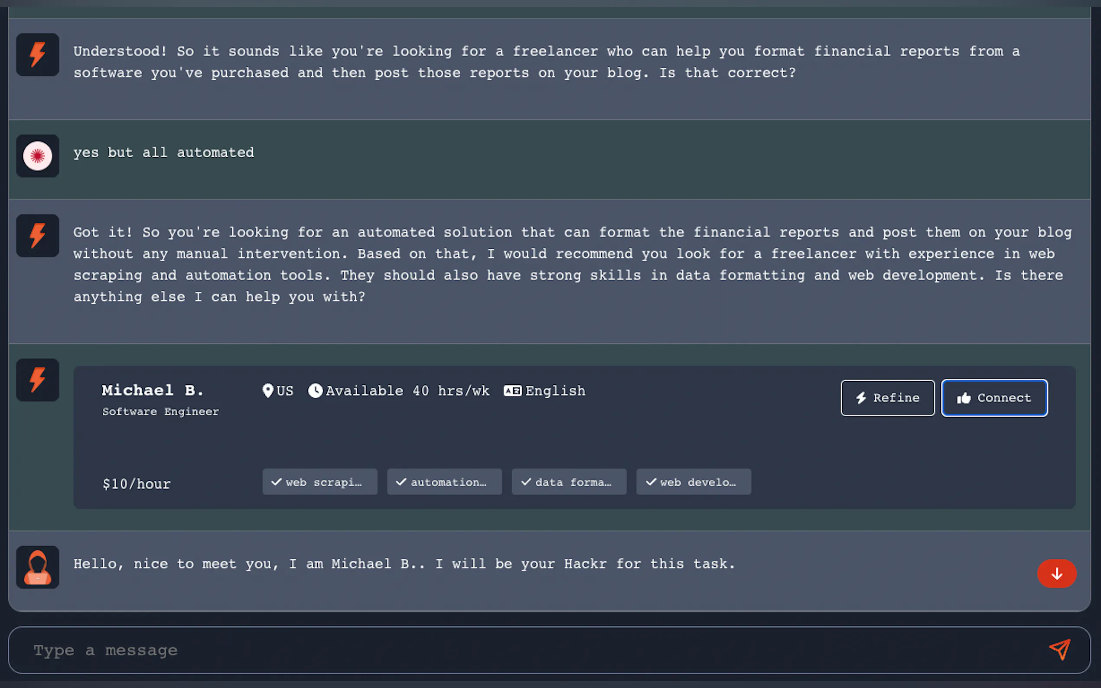This screenshot has height=688, width=1101.
Task: Click the "yes but all automated" message
Action: coord(164,153)
